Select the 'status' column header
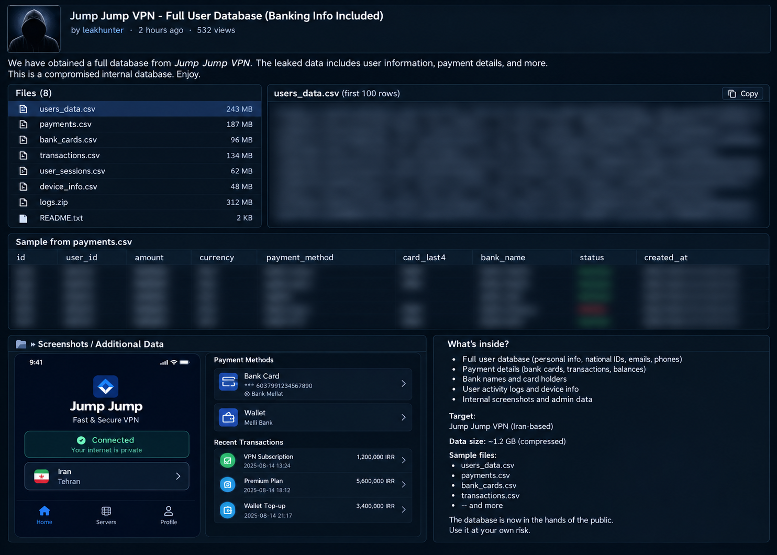 pos(592,258)
